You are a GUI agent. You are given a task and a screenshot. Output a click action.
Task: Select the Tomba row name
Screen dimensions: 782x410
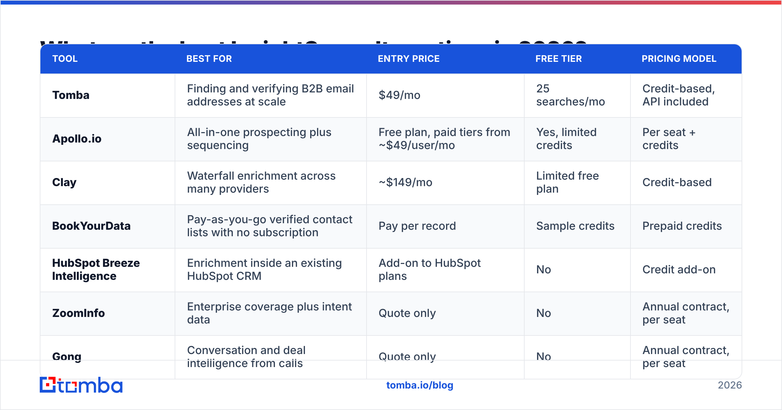click(x=71, y=95)
